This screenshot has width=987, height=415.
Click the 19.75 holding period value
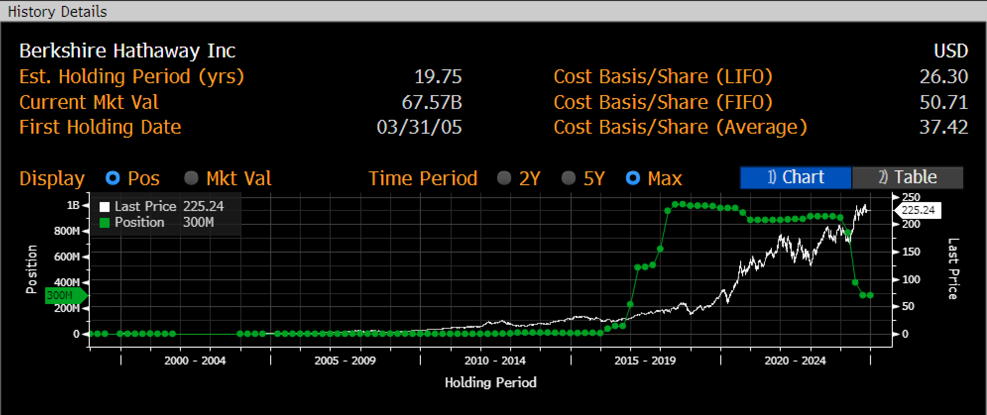[438, 76]
